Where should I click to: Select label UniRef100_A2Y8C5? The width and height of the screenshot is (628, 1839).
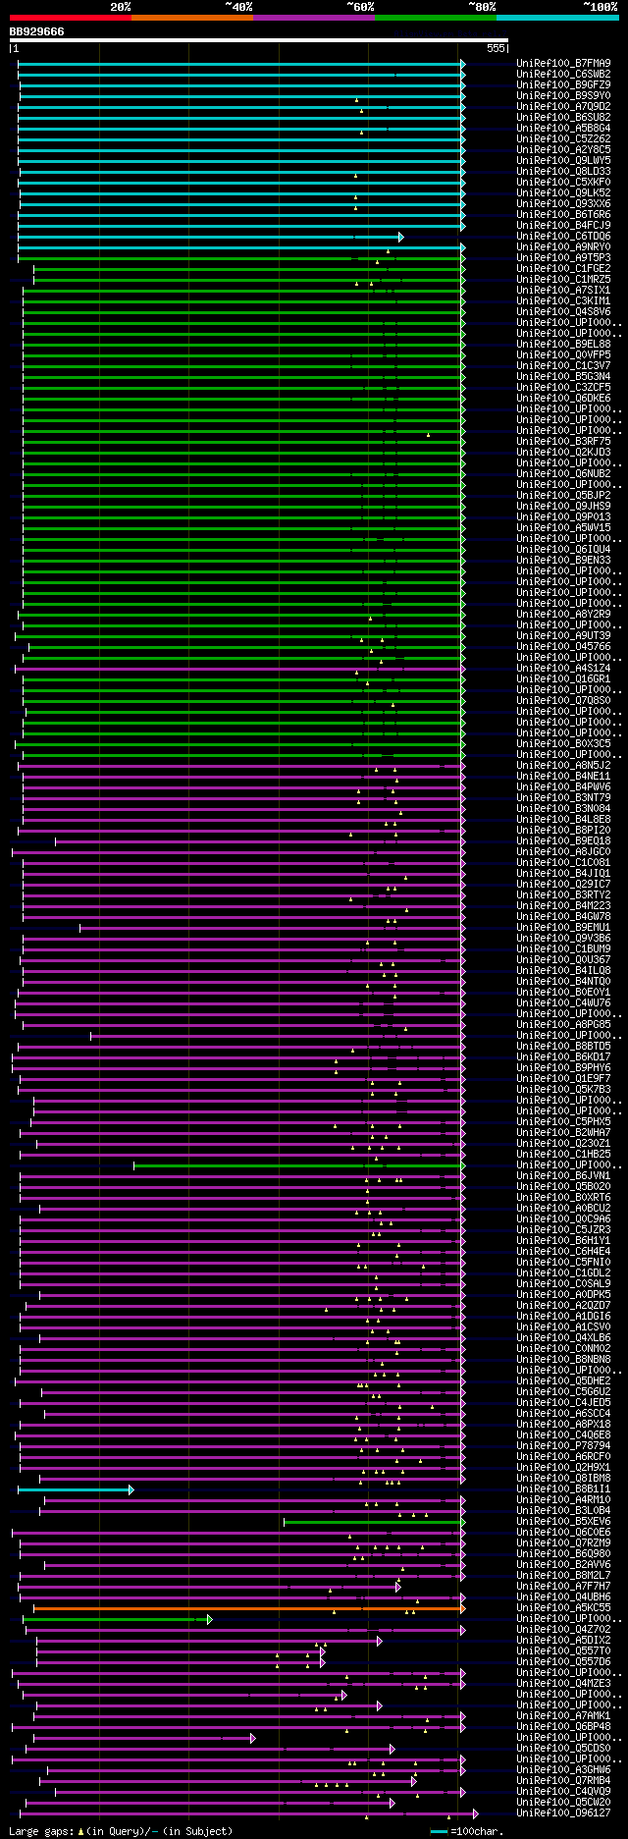[563, 150]
